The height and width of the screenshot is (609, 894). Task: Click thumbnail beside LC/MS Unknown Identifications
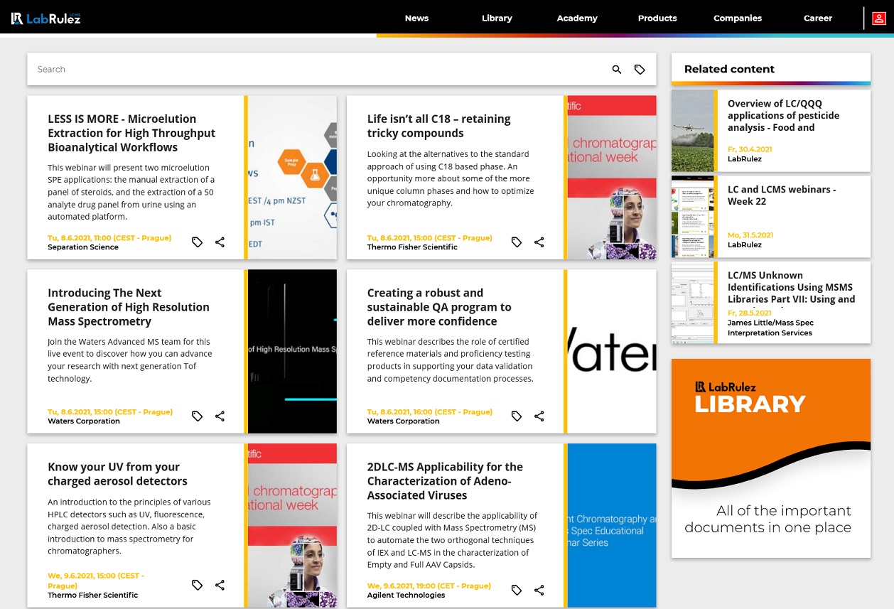coord(693,303)
